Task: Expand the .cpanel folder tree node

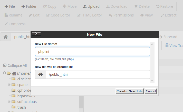Action: pos(9,84)
